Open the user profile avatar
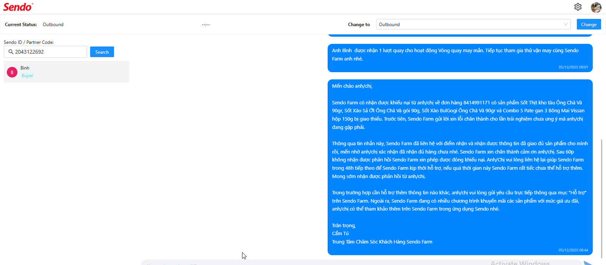This screenshot has width=606, height=265. click(x=596, y=7)
